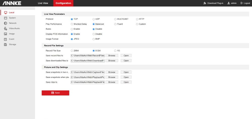Select 1G record file size
The width and height of the screenshot is (252, 119).
pos(115,51)
